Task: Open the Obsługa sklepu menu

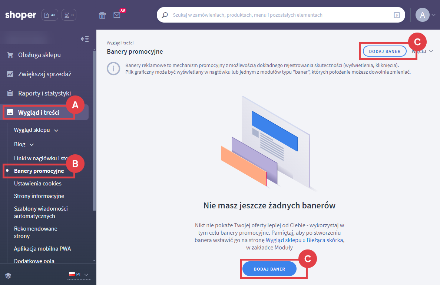Action: click(x=39, y=55)
